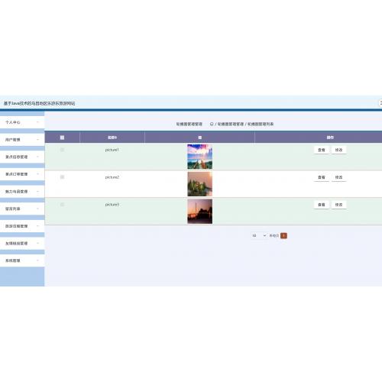Check the checkbox for the picture1 row
The width and height of the screenshot is (382, 382).
point(62,150)
